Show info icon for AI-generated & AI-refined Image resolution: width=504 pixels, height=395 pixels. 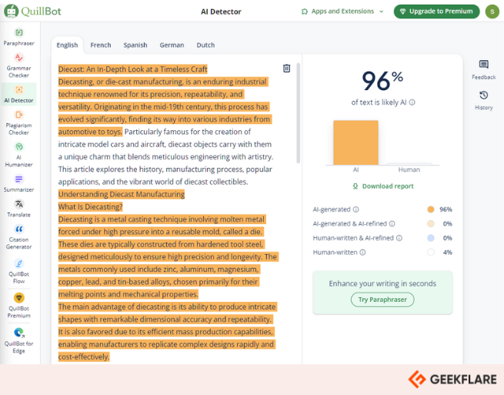(x=392, y=223)
